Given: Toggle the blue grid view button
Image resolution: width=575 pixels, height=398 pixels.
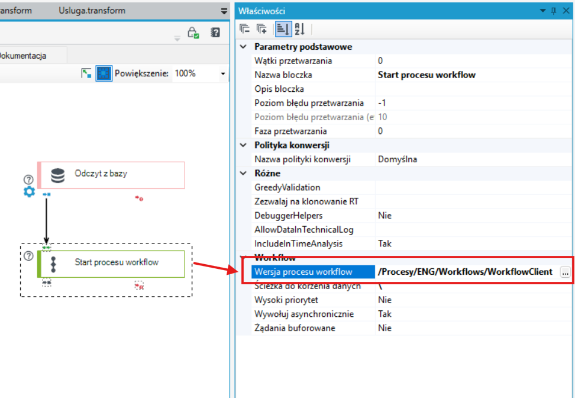Looking at the screenshot, I should coord(104,73).
